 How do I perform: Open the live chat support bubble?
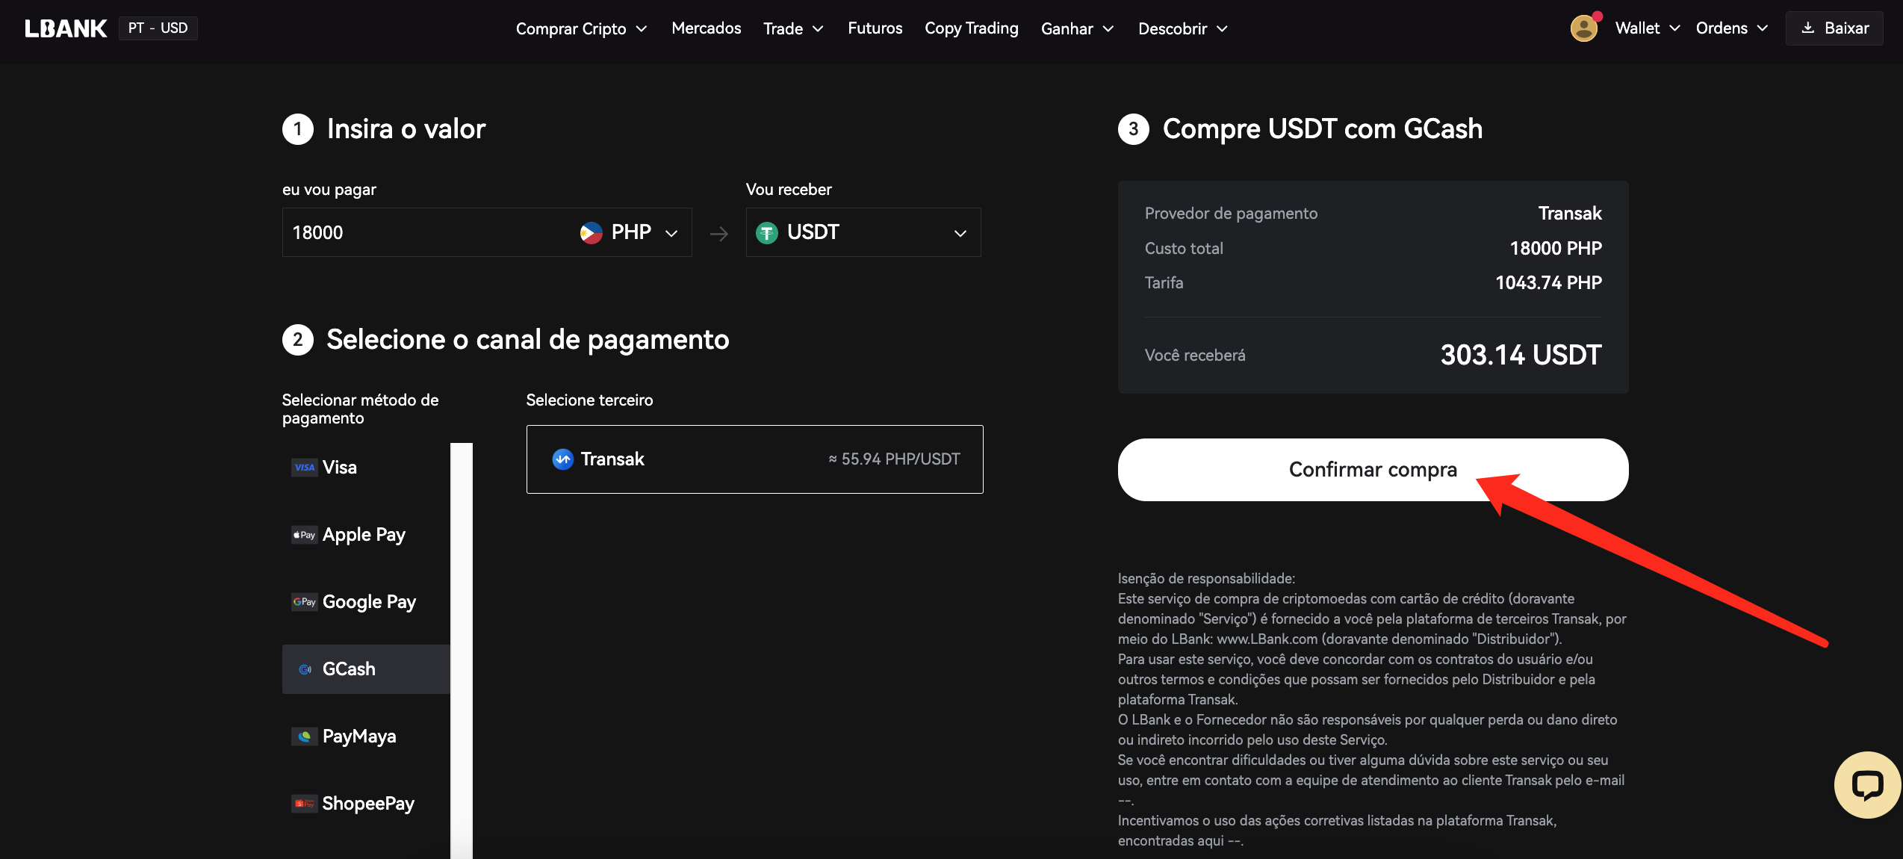coord(1867,784)
